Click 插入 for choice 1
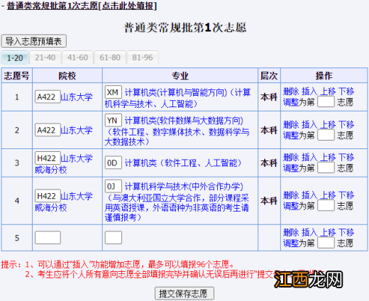This screenshot has width=369, height=301. pos(309,92)
